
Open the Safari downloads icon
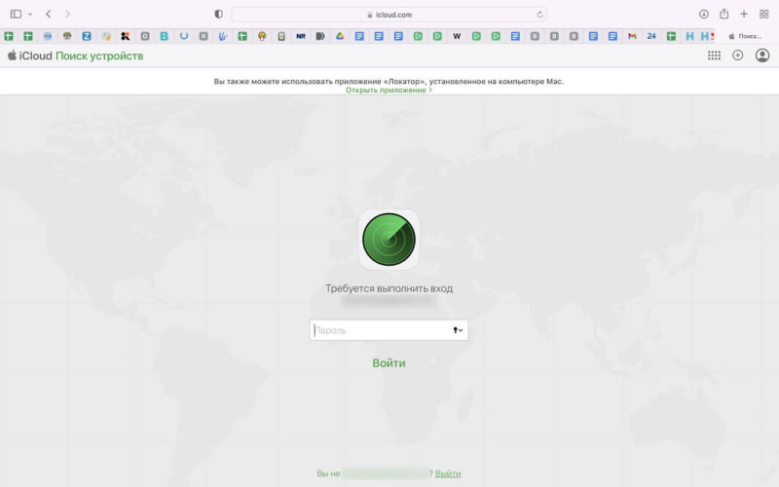704,15
